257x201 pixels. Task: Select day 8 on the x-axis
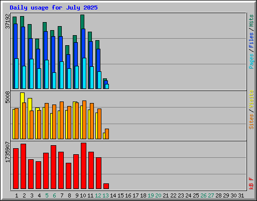tap(69, 195)
